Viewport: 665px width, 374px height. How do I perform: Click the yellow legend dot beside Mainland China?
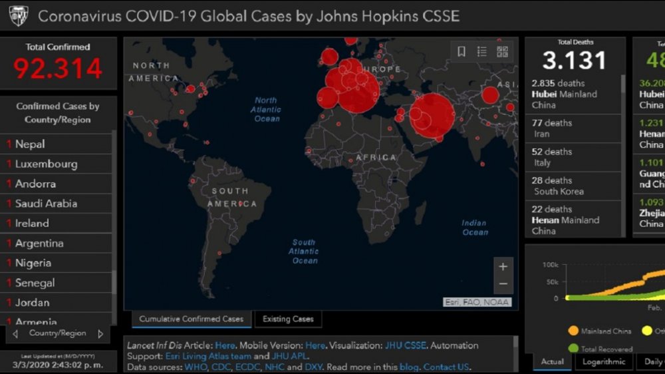(x=647, y=331)
